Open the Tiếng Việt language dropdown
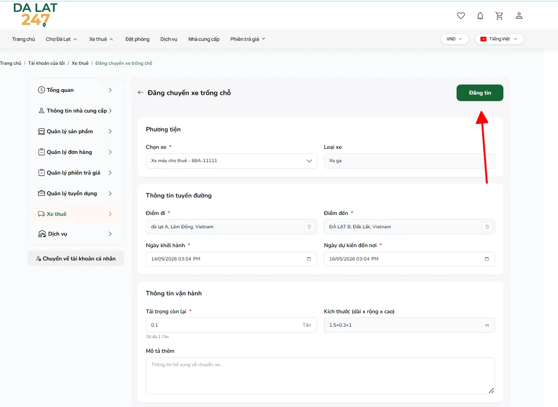Screen dimensions: 558x407 click(x=499, y=39)
